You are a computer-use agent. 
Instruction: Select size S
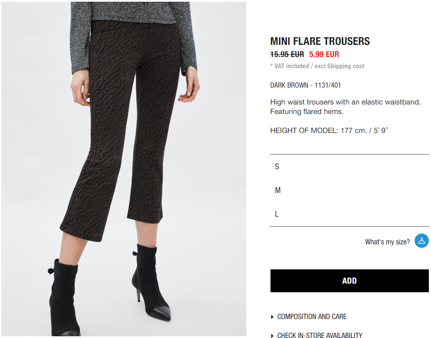coord(349,166)
